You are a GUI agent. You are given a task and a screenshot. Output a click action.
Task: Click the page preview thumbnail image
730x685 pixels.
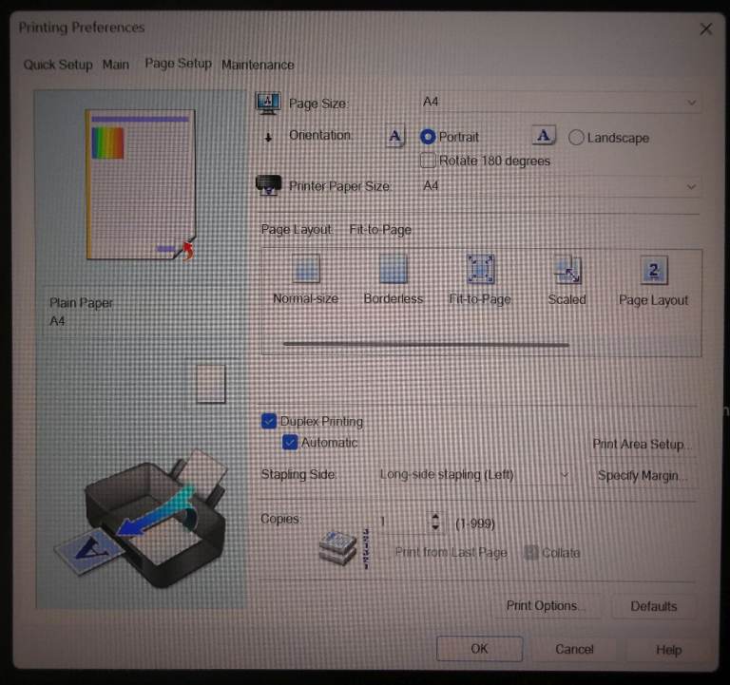141,184
